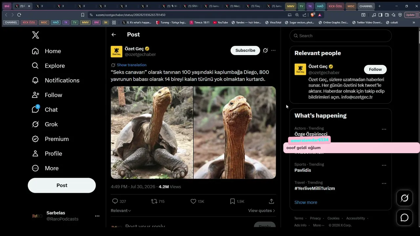Reload the page in the browser toolbar

pos(19,15)
